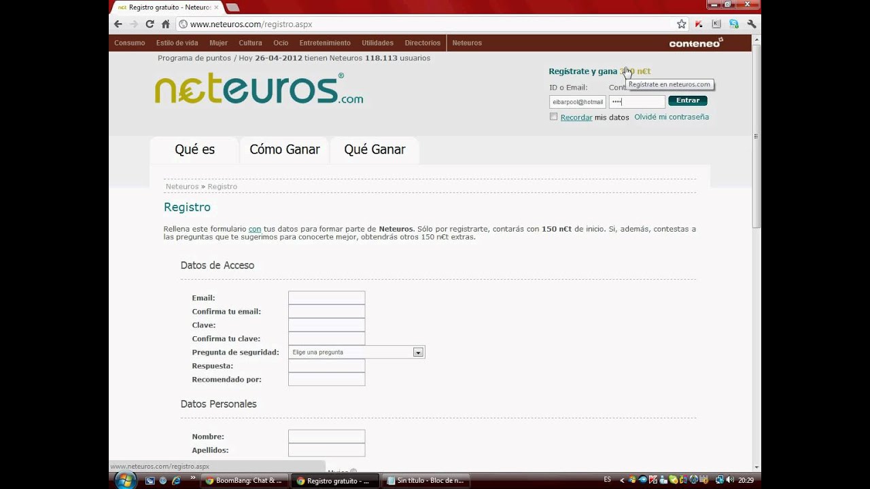
Task: Click the 'con' link in registration text
Action: [x=255, y=229]
